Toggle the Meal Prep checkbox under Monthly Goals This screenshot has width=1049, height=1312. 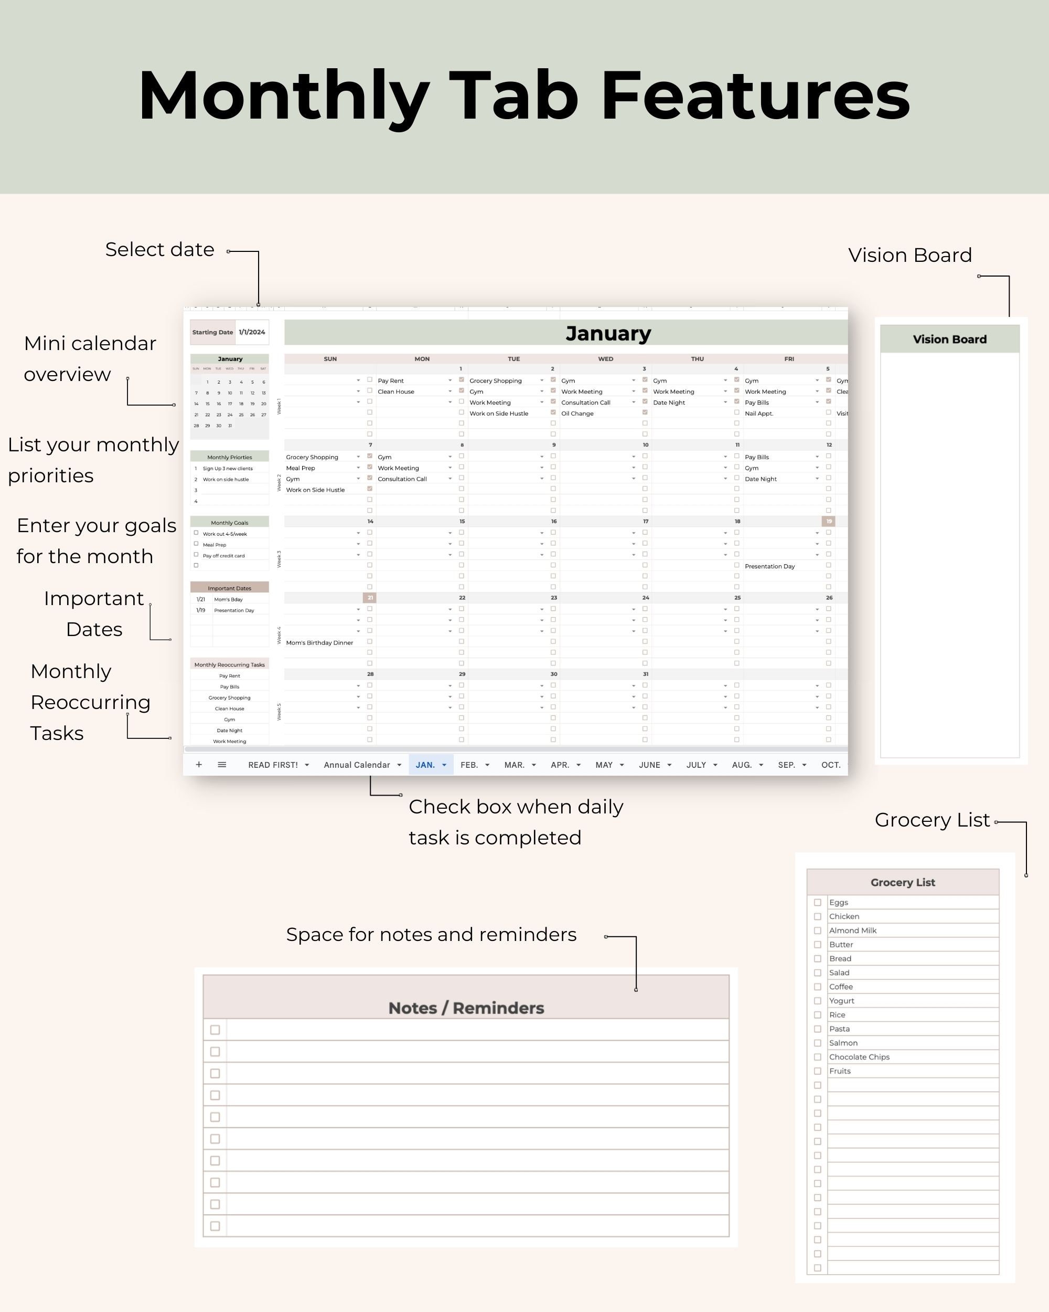coord(196,545)
